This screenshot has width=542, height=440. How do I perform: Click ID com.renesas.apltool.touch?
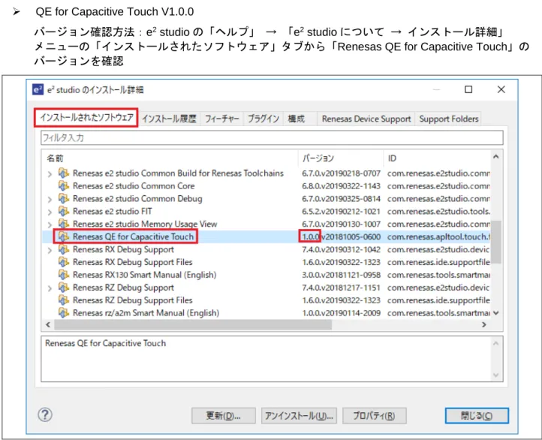(438, 237)
